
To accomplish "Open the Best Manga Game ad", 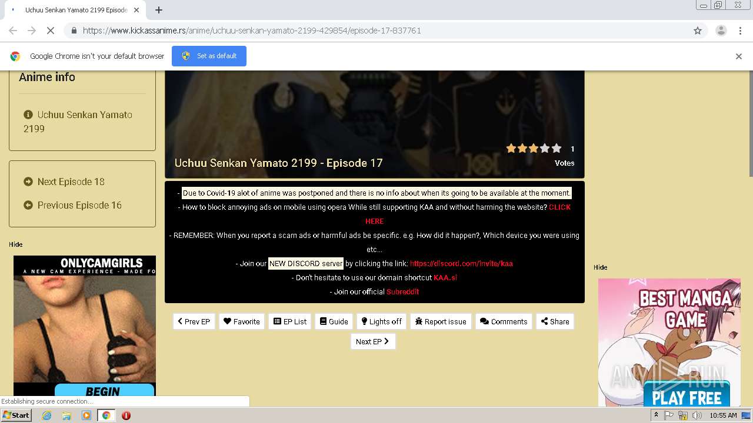I will 669,343.
